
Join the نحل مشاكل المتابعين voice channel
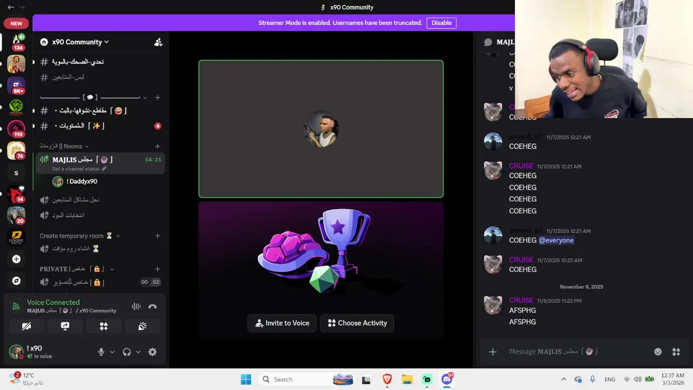tap(100, 200)
